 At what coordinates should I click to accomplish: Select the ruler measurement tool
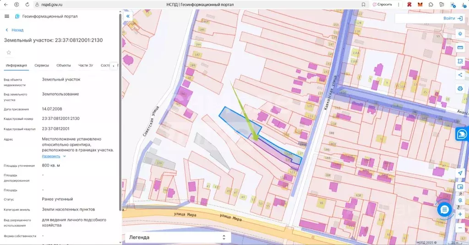pos(460,48)
